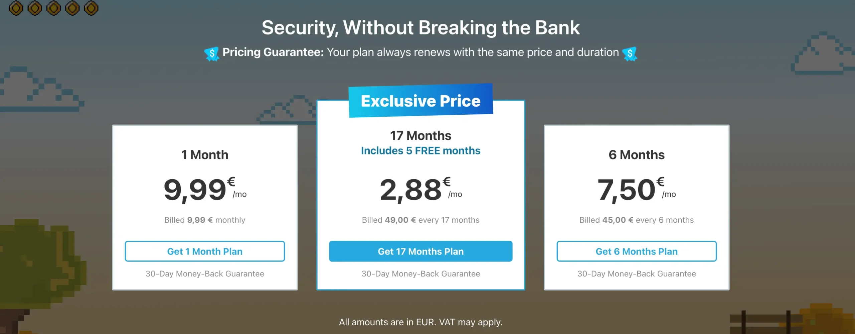Viewport: 855px width, 334px height.
Task: Click the Billed 49,00 € every 17 months text
Action: [x=420, y=220]
